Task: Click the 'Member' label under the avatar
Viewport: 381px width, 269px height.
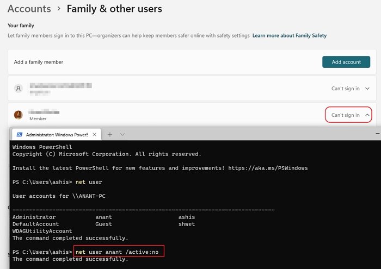Action: [38, 118]
